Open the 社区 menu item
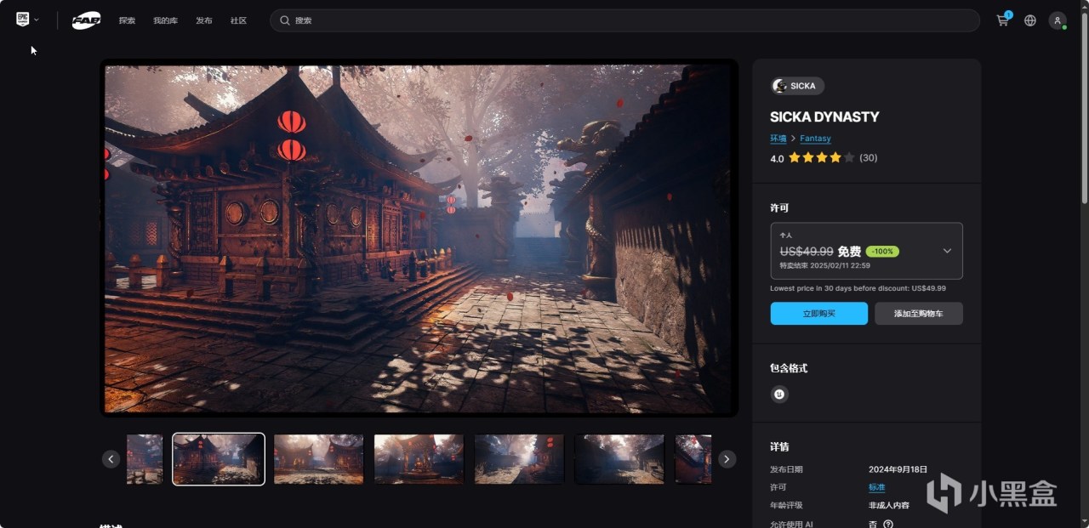 [238, 20]
